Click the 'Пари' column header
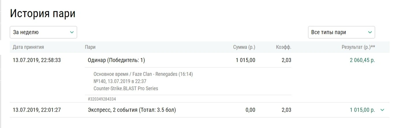Image resolution: width=395 pixels, height=128 pixels. pos(90,47)
